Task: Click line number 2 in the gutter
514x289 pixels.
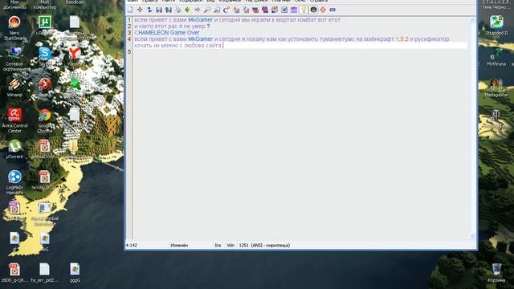Action: [x=129, y=26]
